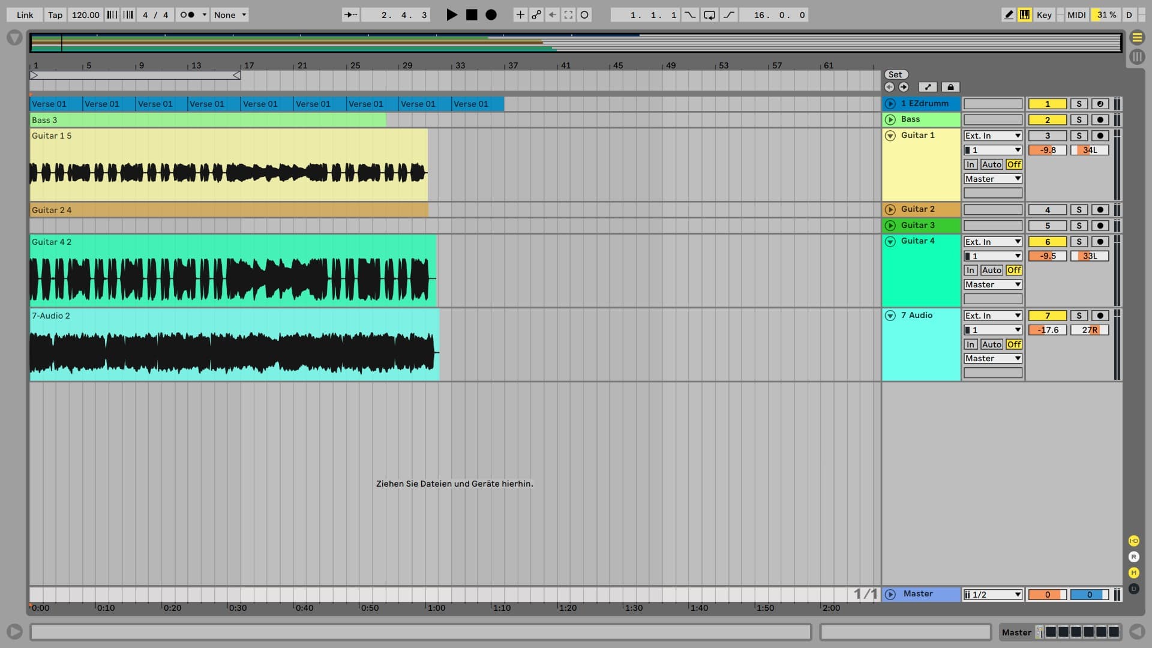Adjust Guitar 1 volume field -9.8
1152x648 pixels.
pos(1048,150)
